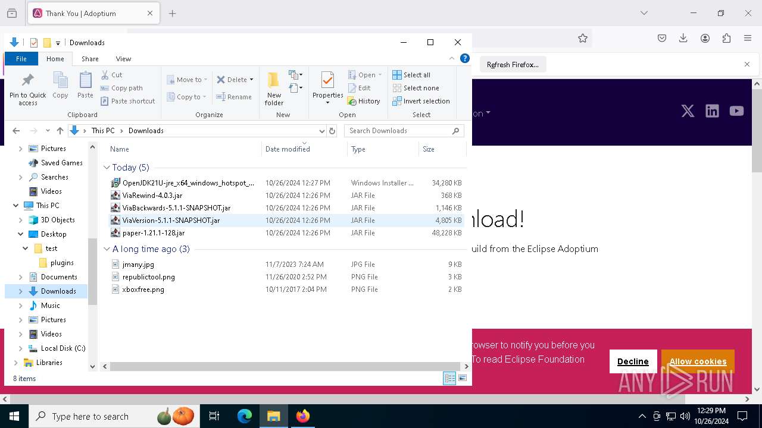
Task: Open the File menu tab
Action: pos(21,59)
